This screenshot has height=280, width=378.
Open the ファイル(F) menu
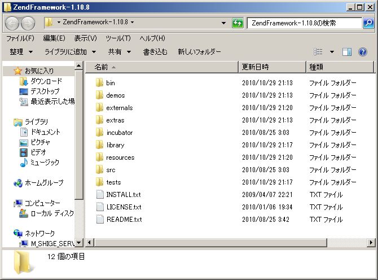point(20,38)
